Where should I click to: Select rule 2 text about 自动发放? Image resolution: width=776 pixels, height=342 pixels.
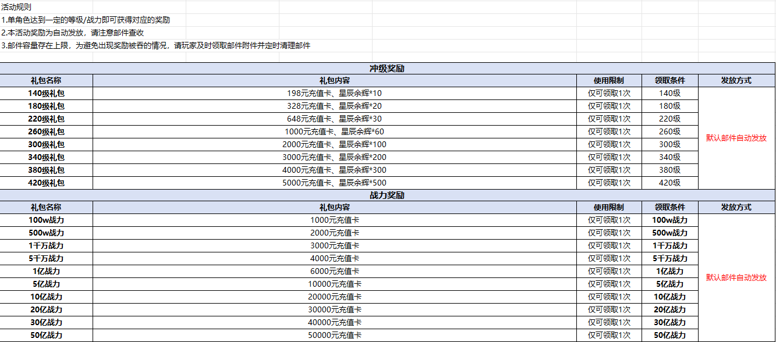73,33
